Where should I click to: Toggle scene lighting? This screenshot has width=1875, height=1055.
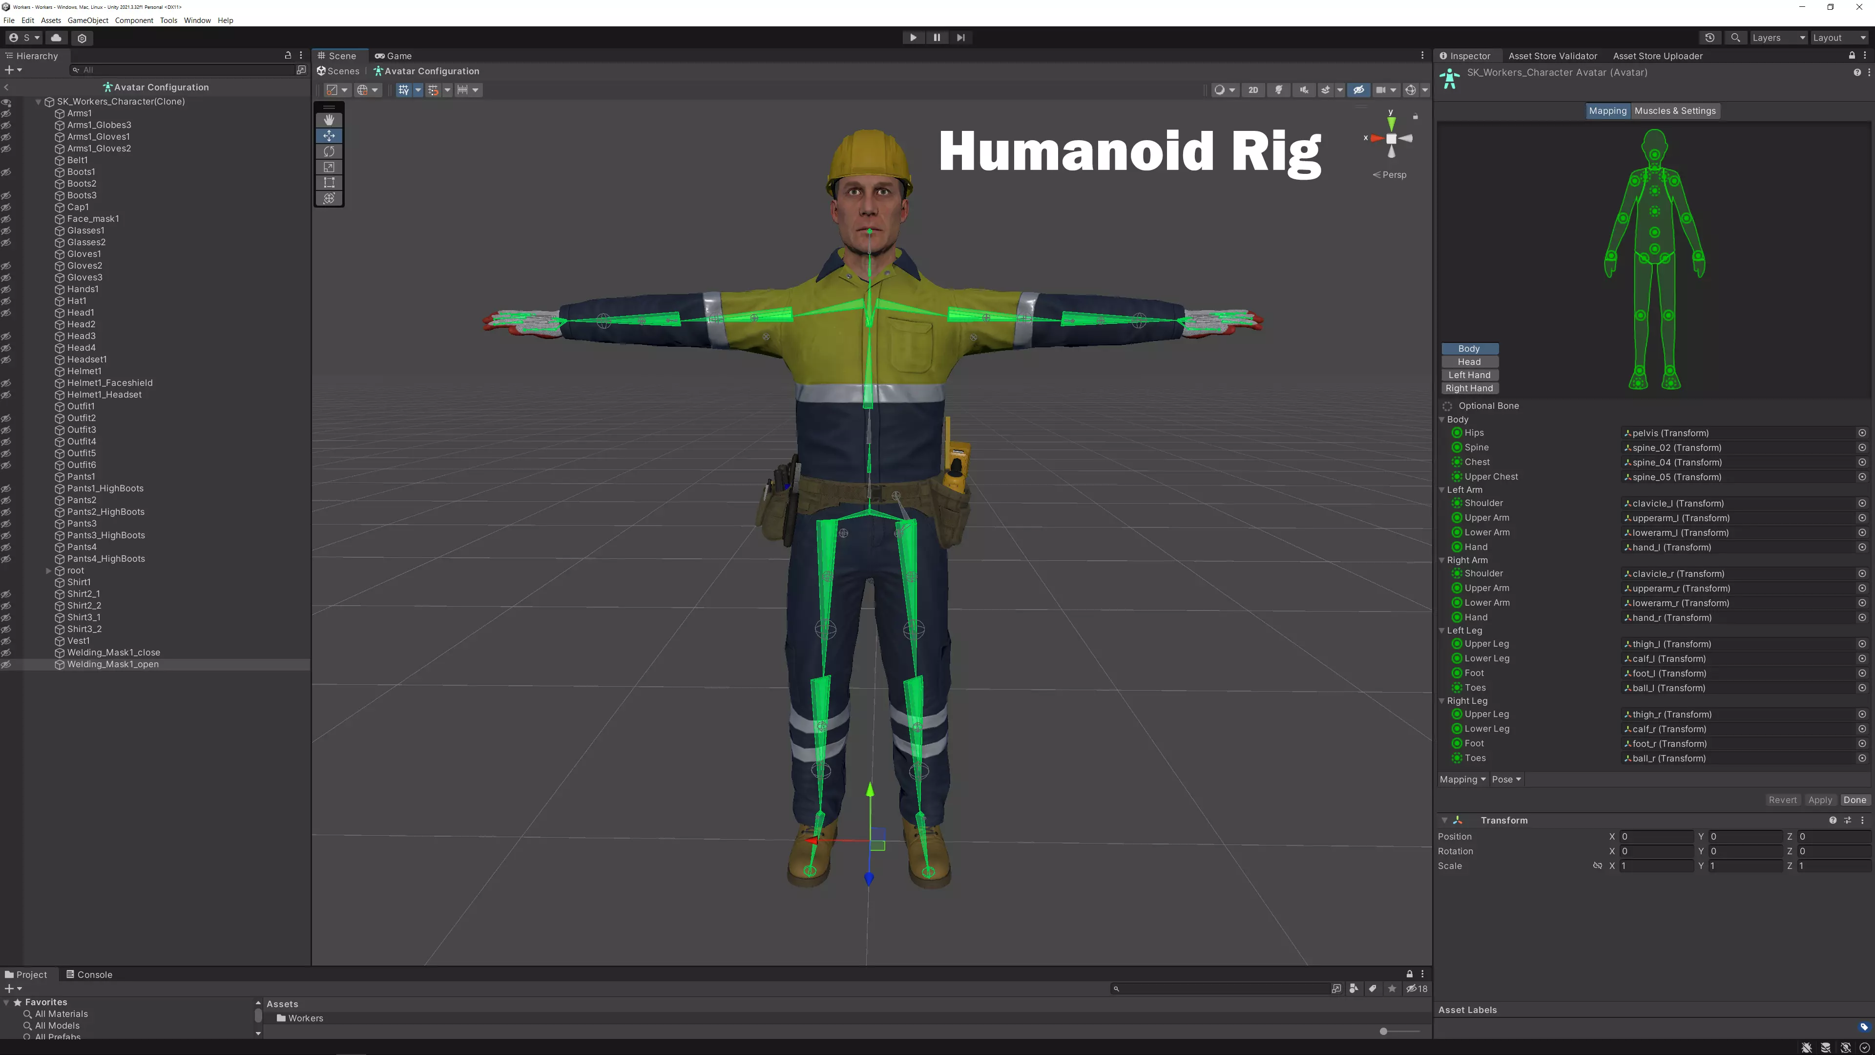click(1279, 90)
